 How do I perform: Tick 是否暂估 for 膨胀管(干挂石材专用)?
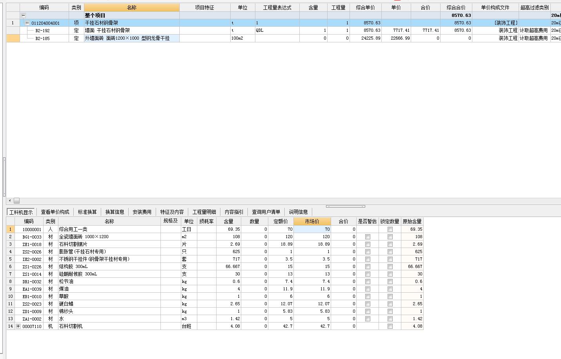(x=368, y=251)
